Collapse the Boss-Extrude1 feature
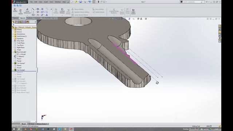 13,52
